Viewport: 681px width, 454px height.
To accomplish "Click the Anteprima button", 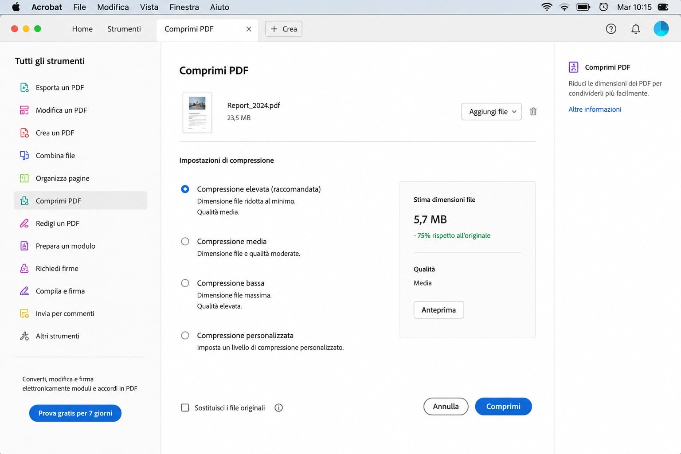I will 439,310.
